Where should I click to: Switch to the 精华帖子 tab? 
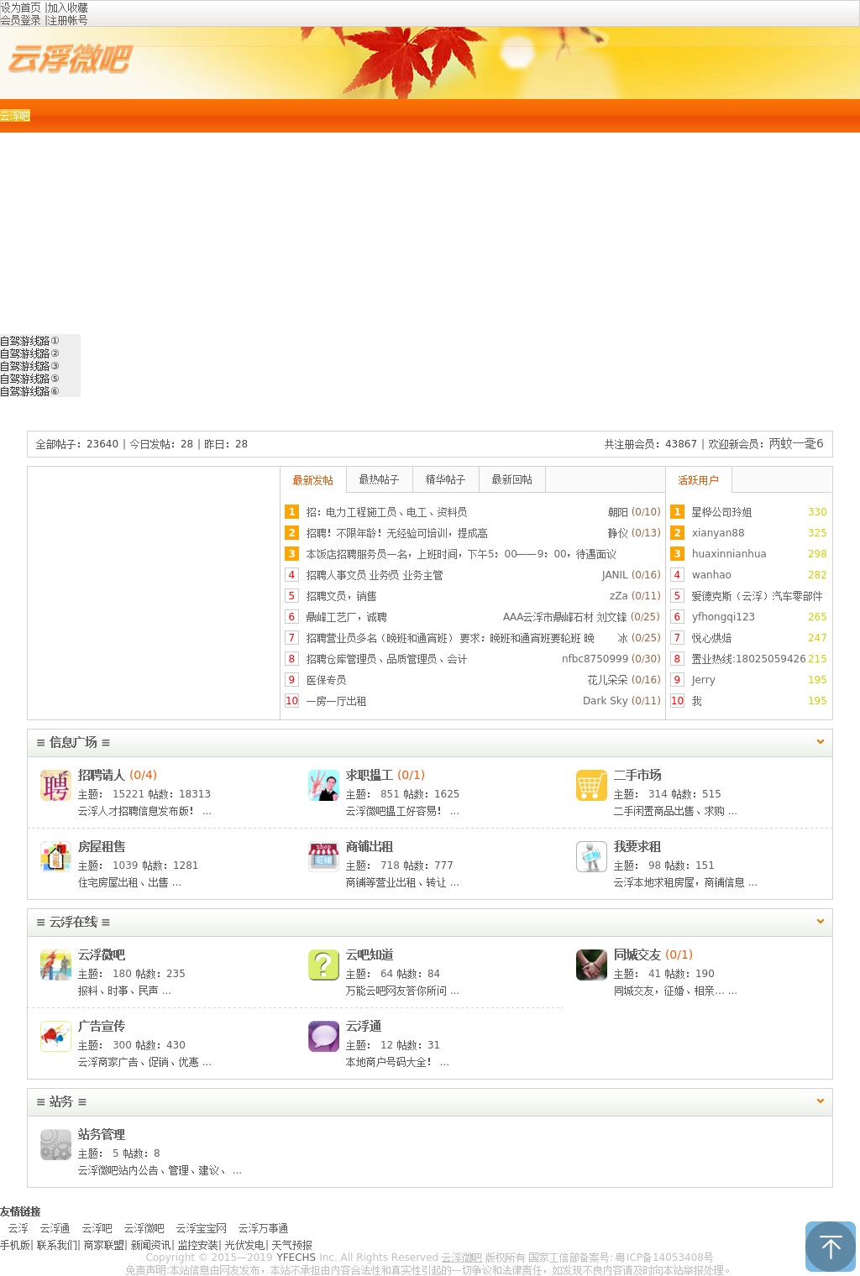445,479
